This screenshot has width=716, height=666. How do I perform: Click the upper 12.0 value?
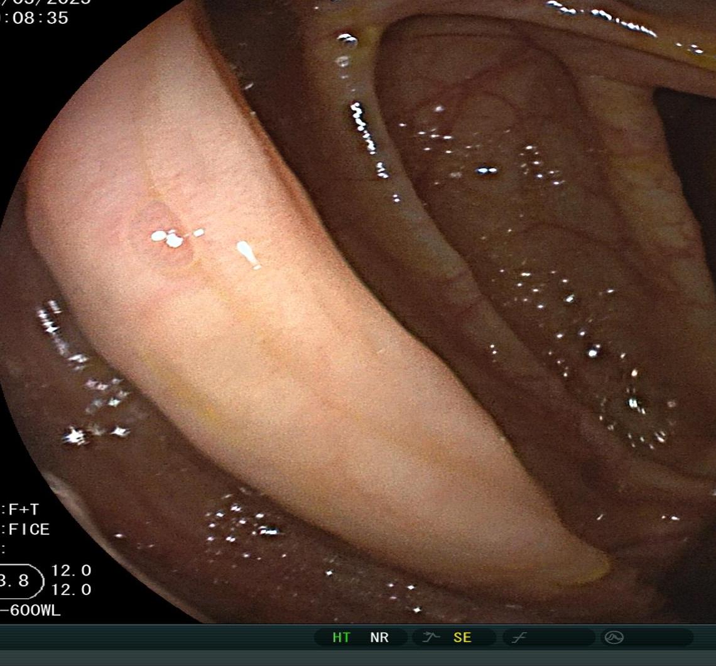pyautogui.click(x=71, y=570)
